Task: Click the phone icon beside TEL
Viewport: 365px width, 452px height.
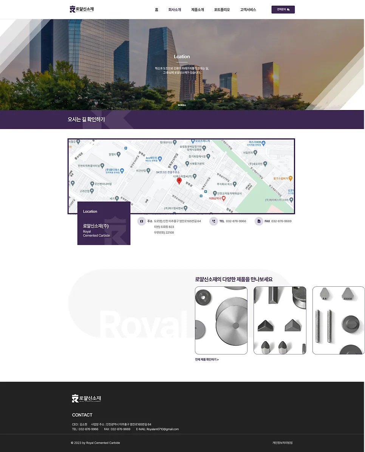Action: pos(213,221)
